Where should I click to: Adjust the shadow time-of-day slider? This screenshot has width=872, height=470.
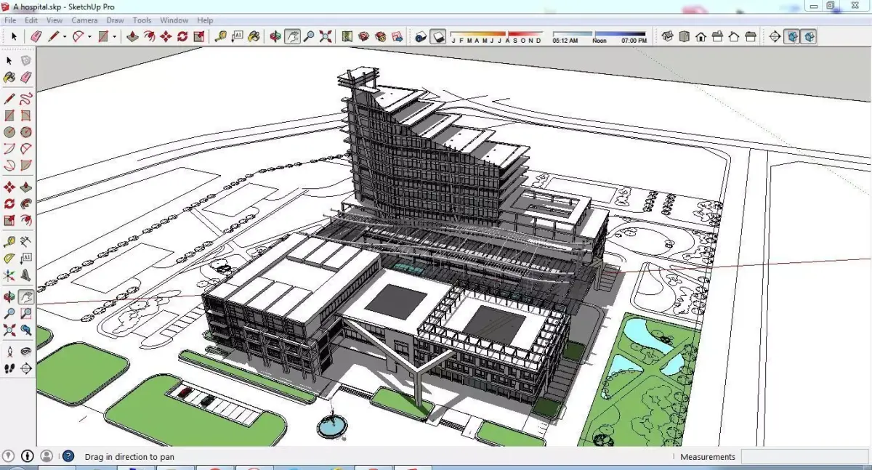[599, 33]
